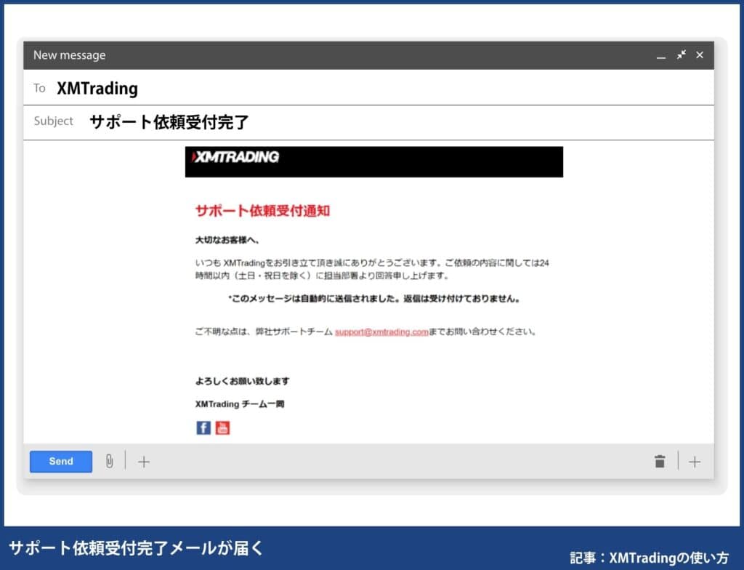Click the paragraph starting いつも XMTrading
Image resolution: width=744 pixels, height=570 pixels.
[372, 269]
